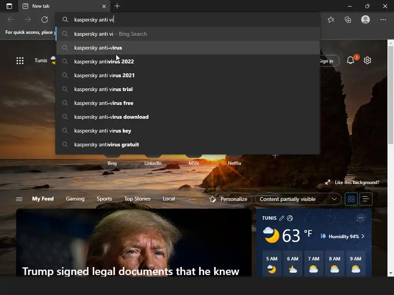Viewport: 394px width, 295px height.
Task: Select 'kaspersky antivirus 2022' suggestion
Action: point(188,61)
